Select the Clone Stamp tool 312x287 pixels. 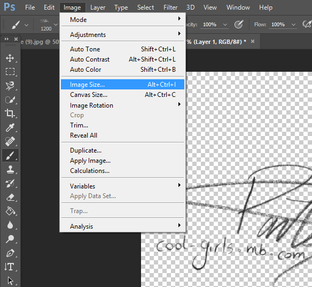10,170
